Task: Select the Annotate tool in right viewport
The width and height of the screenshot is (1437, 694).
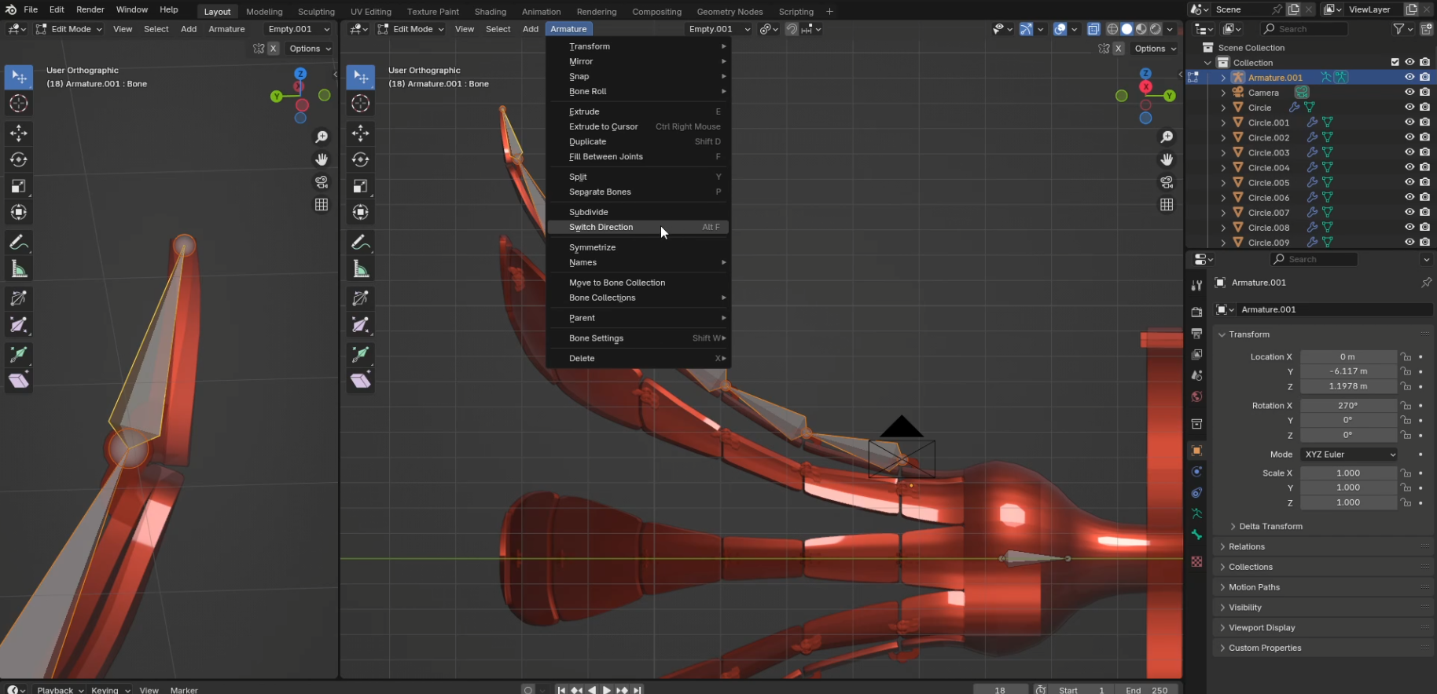Action: [361, 242]
